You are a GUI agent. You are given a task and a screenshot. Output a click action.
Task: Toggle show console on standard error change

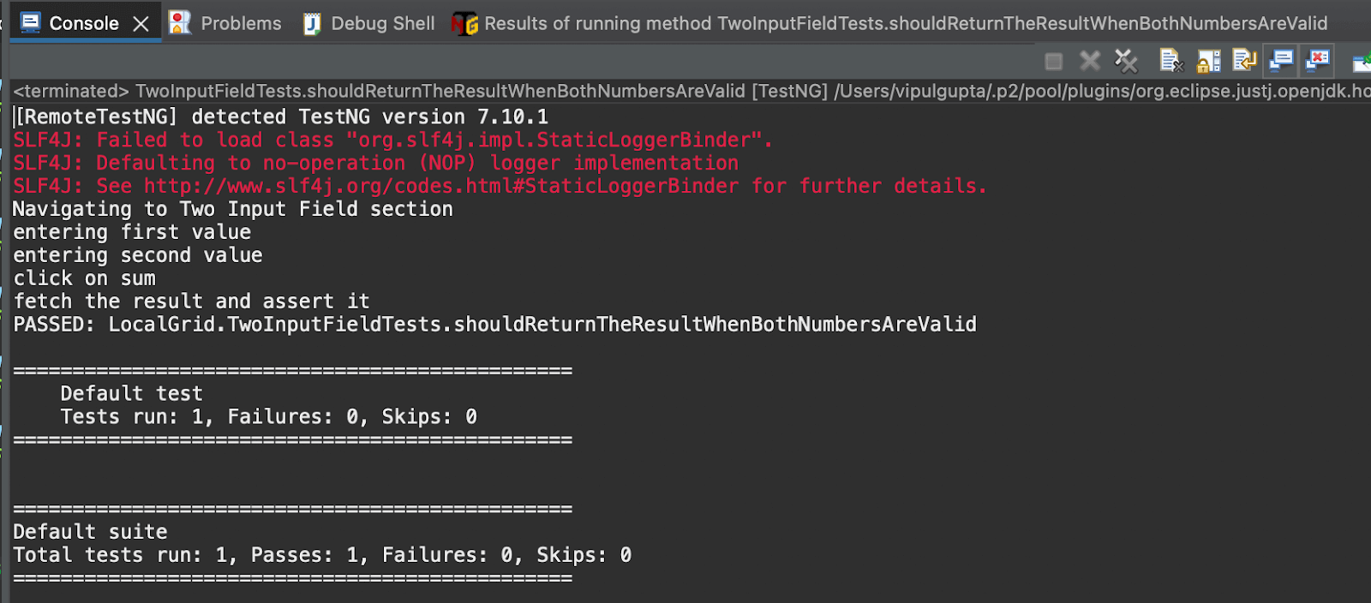click(1317, 61)
